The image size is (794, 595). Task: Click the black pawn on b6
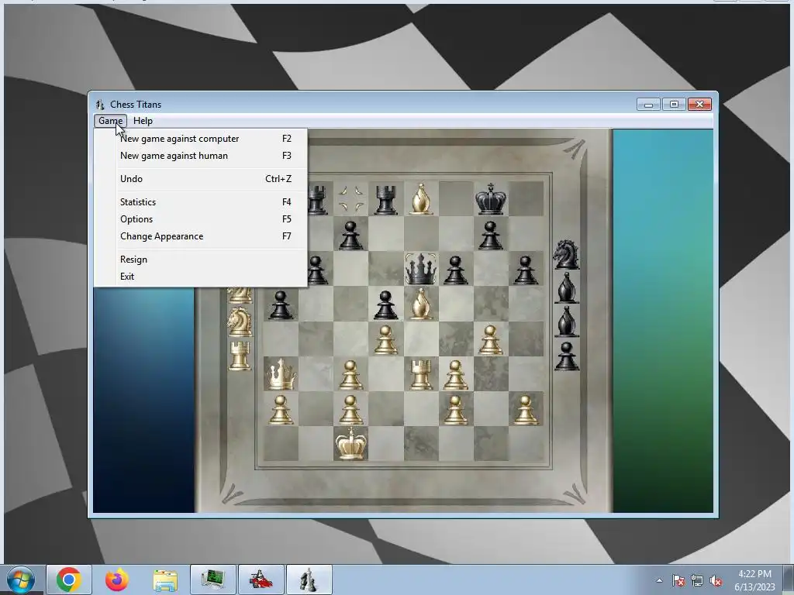pyautogui.click(x=317, y=270)
